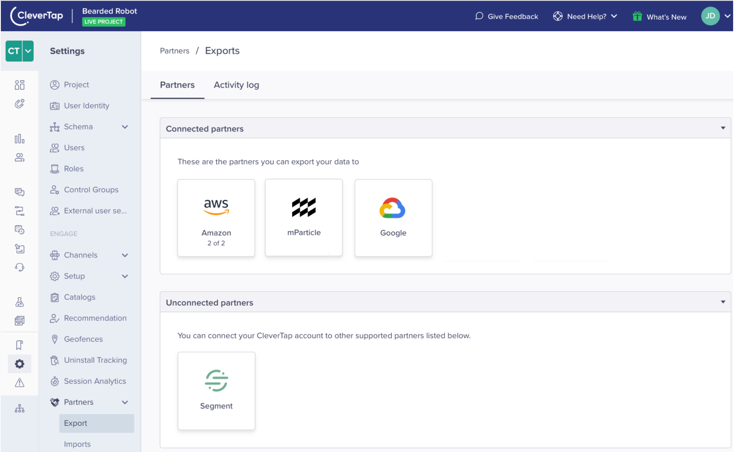Screen dimensions: 734x452
Task: Expand the Channels submenu chevron
Action: [125, 255]
